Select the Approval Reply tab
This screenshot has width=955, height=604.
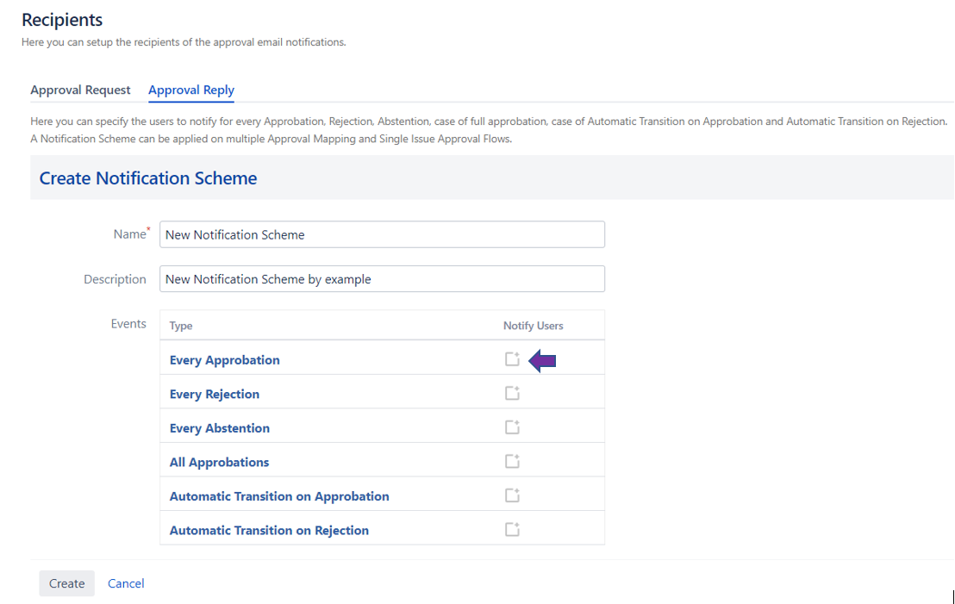191,90
